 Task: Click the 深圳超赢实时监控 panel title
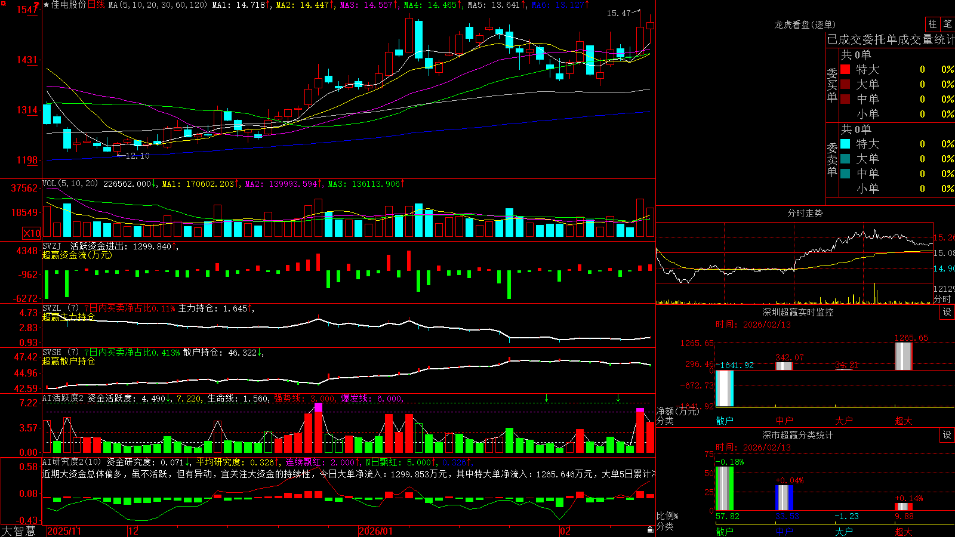tap(798, 312)
